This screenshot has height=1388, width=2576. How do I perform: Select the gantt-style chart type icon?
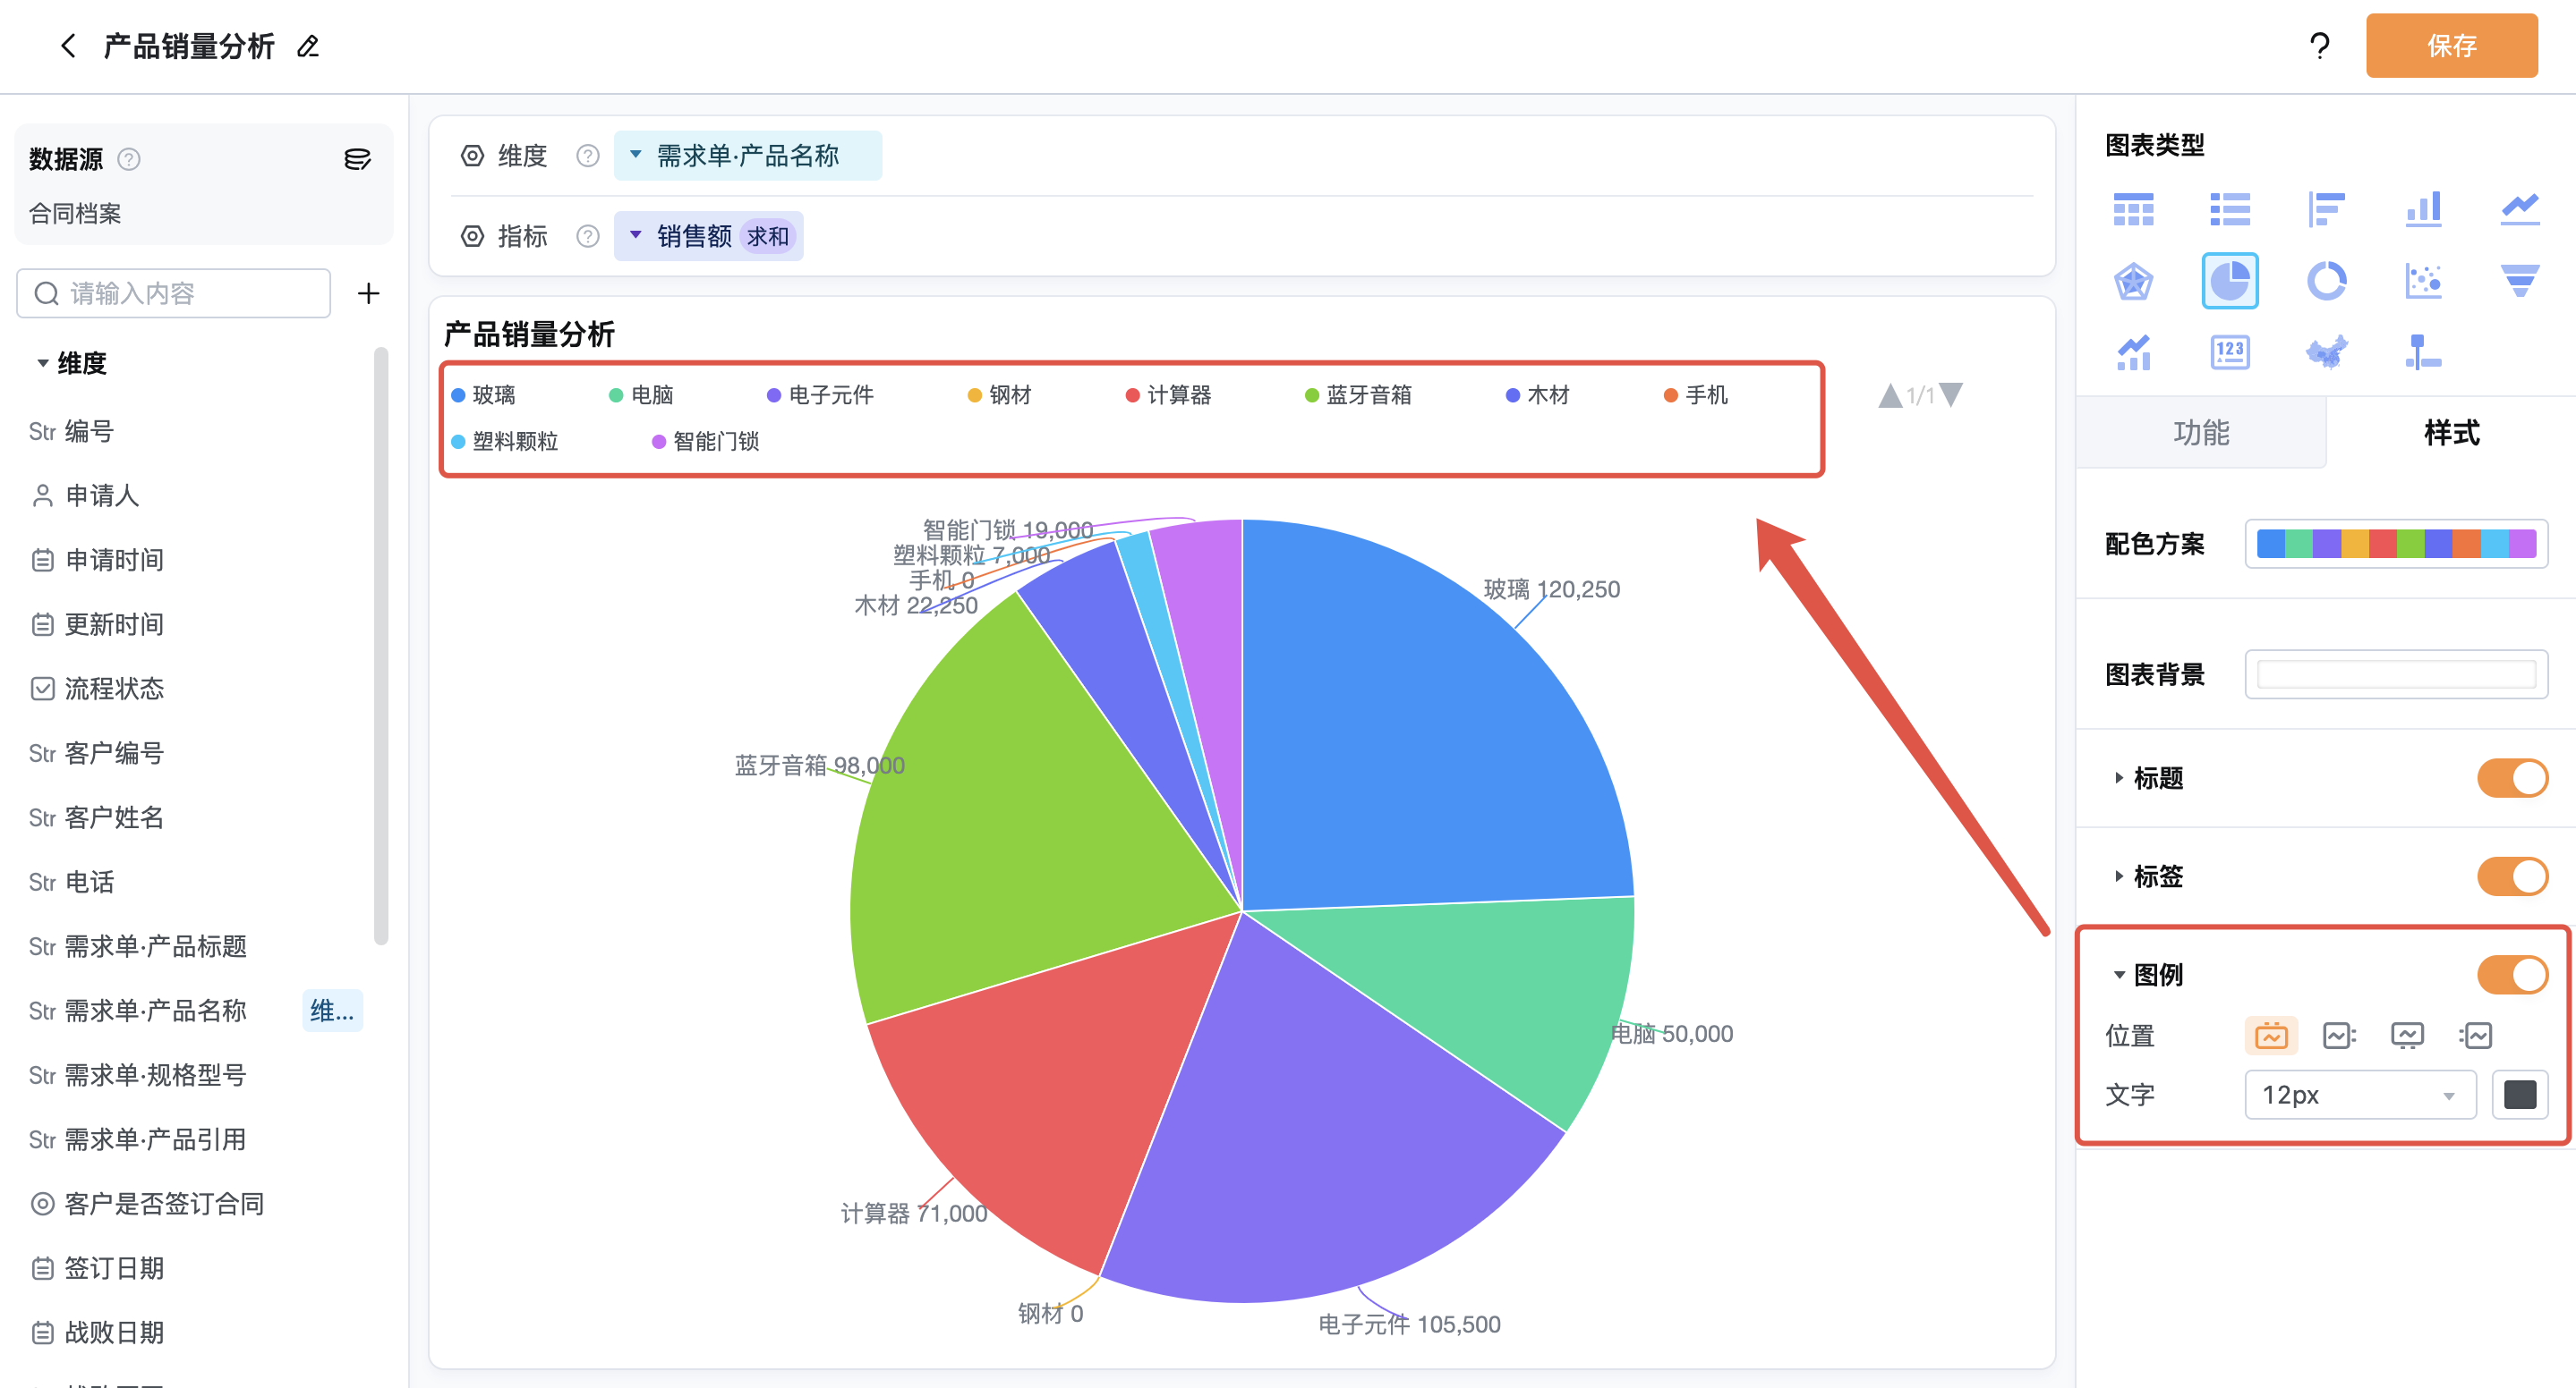pos(2424,352)
